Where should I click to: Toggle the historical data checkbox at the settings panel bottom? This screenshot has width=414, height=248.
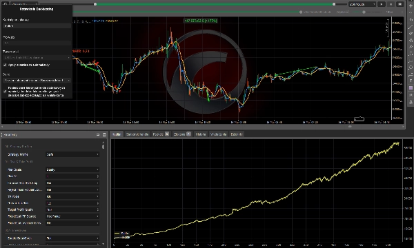[x=5, y=92]
